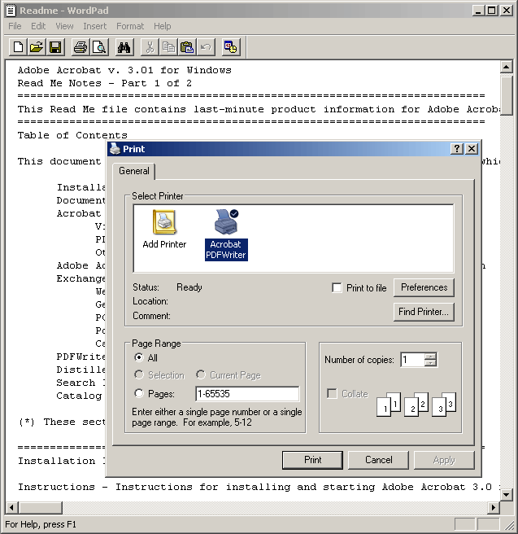Select the Pages radio button
This screenshot has height=534, width=518.
(x=139, y=394)
